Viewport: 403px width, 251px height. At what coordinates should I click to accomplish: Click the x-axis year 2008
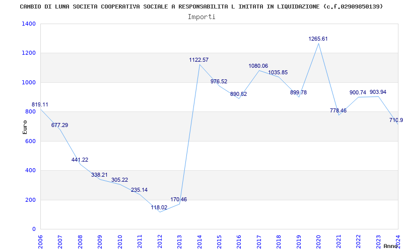point(80,242)
